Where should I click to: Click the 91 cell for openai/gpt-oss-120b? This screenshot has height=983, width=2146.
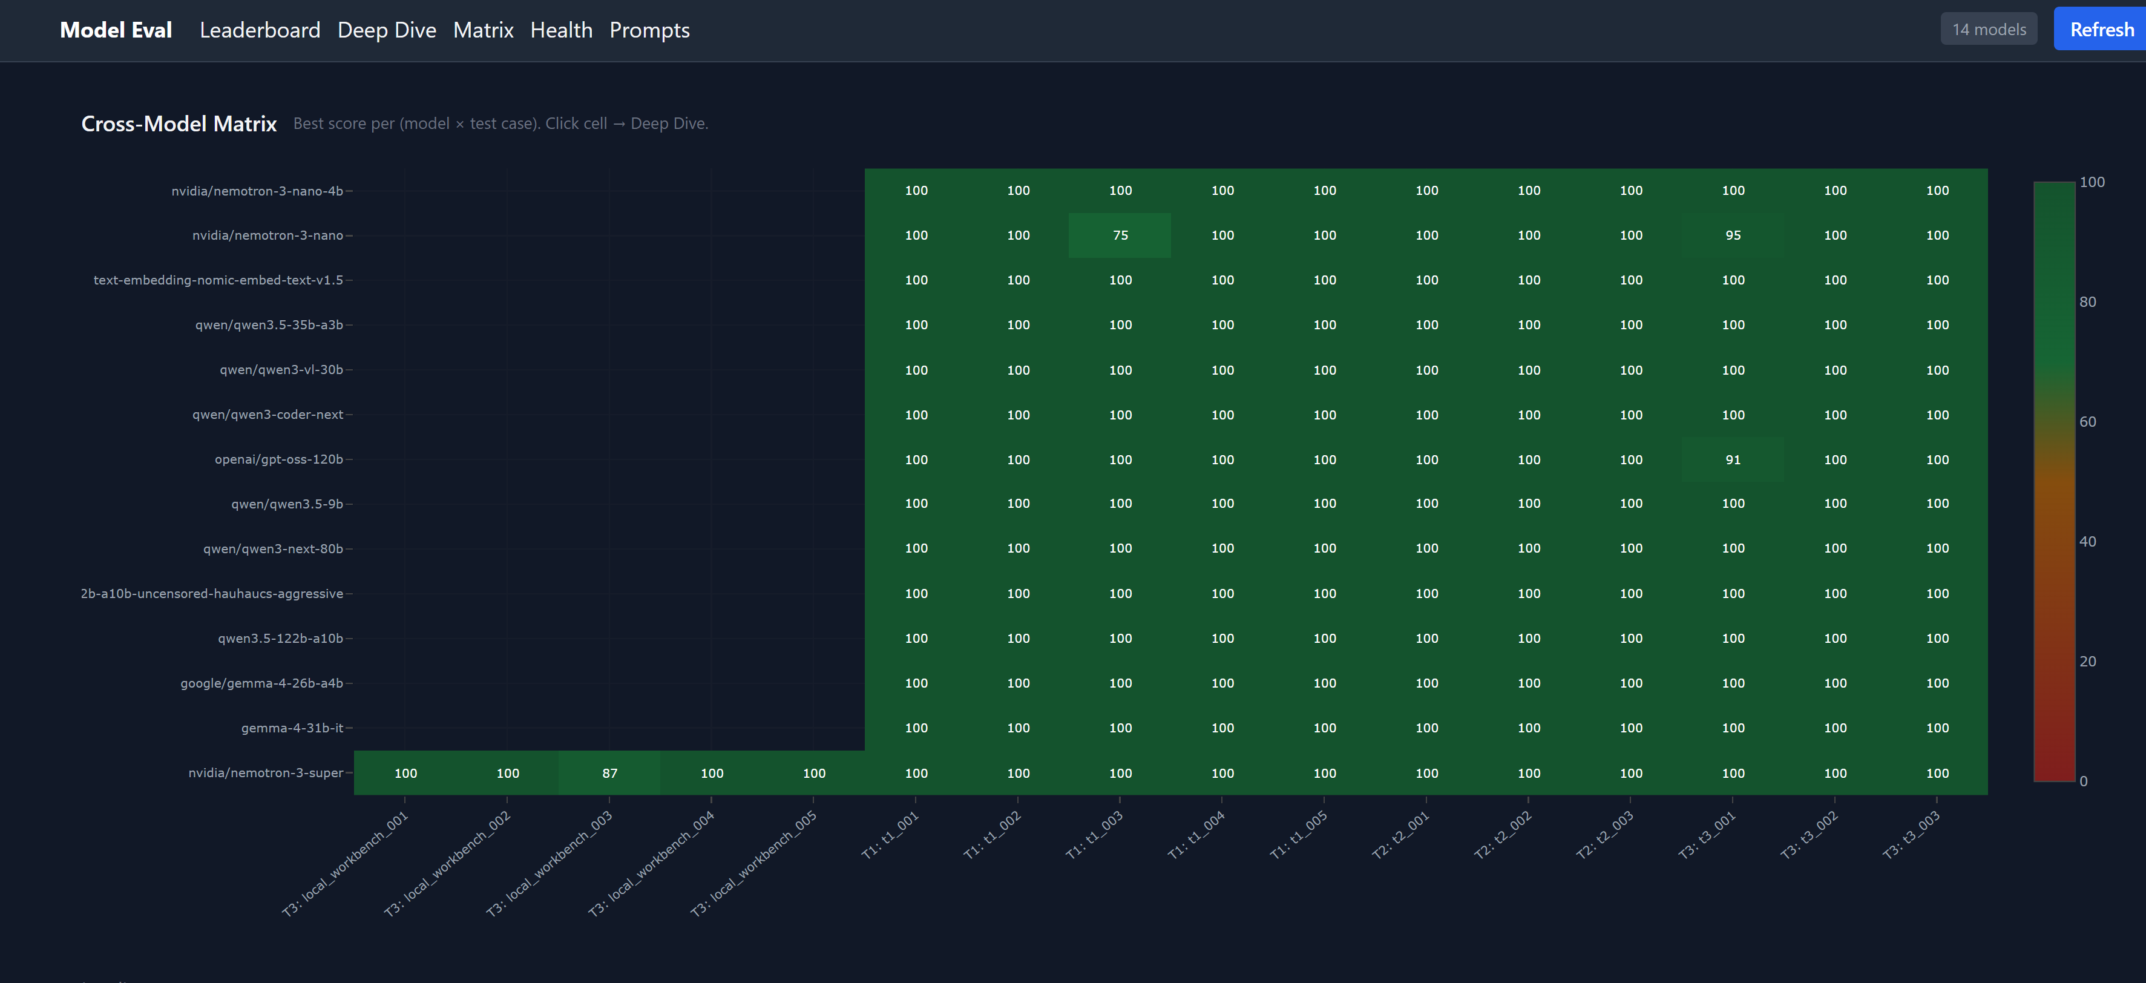(1733, 460)
